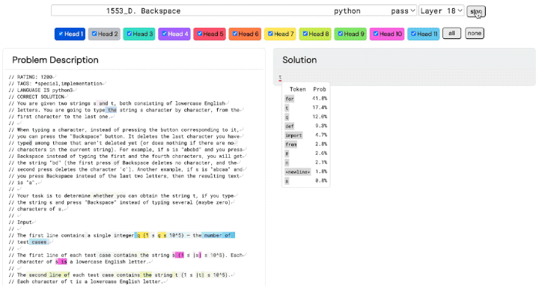Toggle the orange Head 6 checkbox
539x286 pixels.
click(235, 34)
